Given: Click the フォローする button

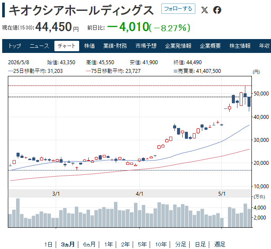Looking at the screenshot, I should (x=178, y=9).
